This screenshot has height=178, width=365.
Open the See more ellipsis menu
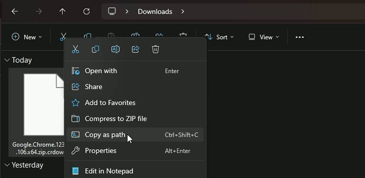pyautogui.click(x=300, y=37)
